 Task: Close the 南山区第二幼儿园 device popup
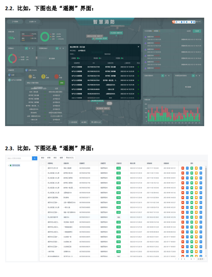pos(138,47)
